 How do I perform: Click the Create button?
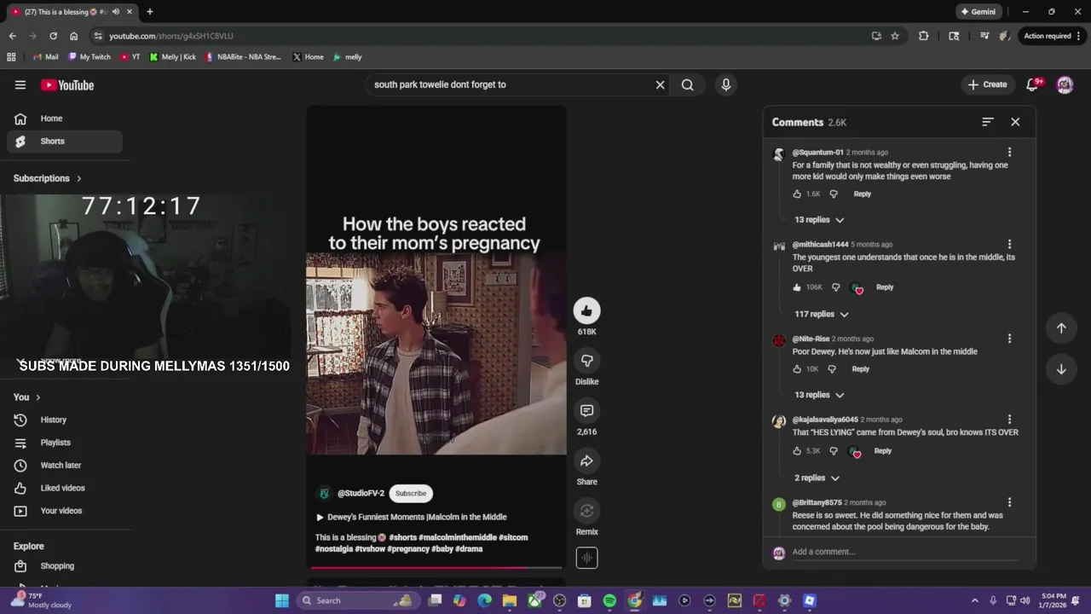click(x=988, y=84)
